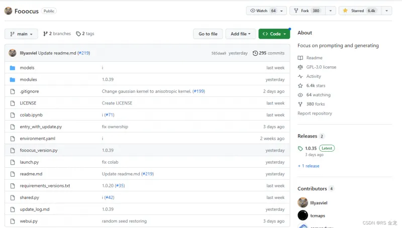Click the Fooocus repository owner avatar

9,11
